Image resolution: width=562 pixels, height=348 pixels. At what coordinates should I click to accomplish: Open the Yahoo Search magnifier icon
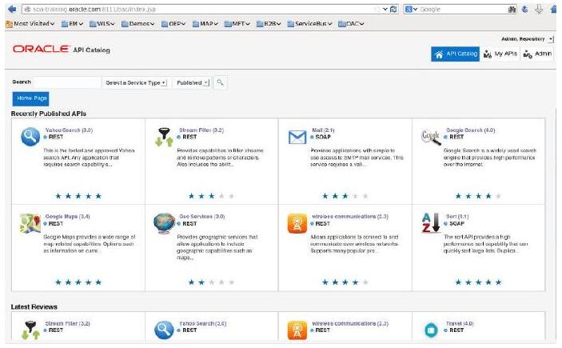coord(30,137)
